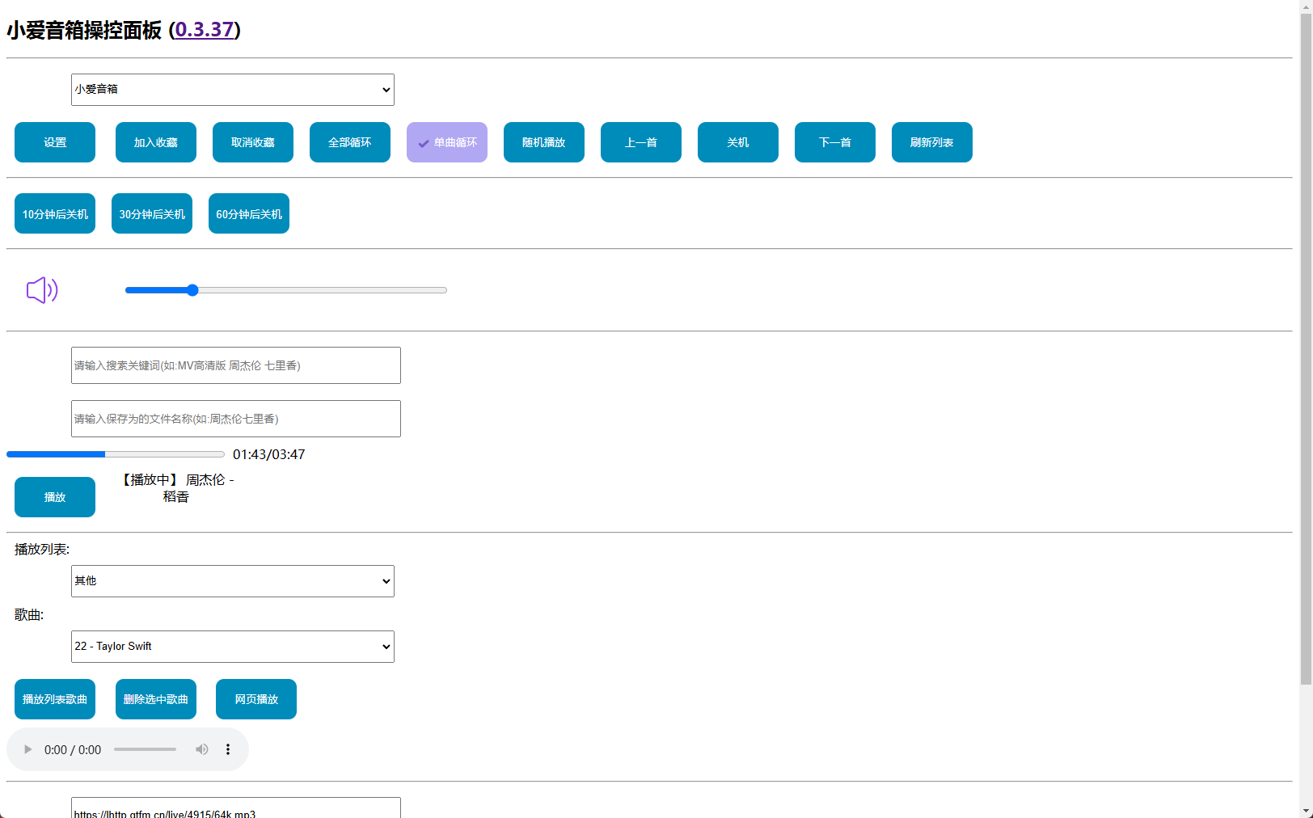Click the speaker volume icon
1313x818 pixels.
[42, 290]
